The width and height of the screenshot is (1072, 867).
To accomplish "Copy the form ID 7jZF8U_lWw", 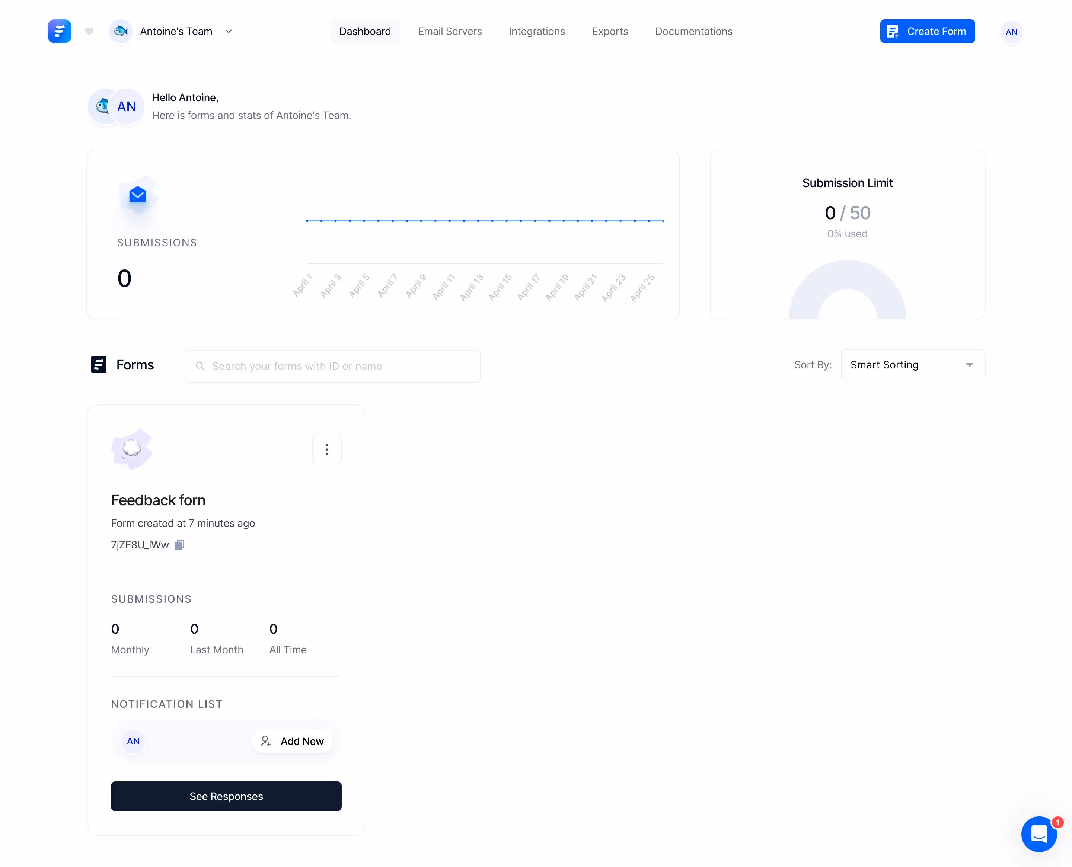I will [179, 544].
